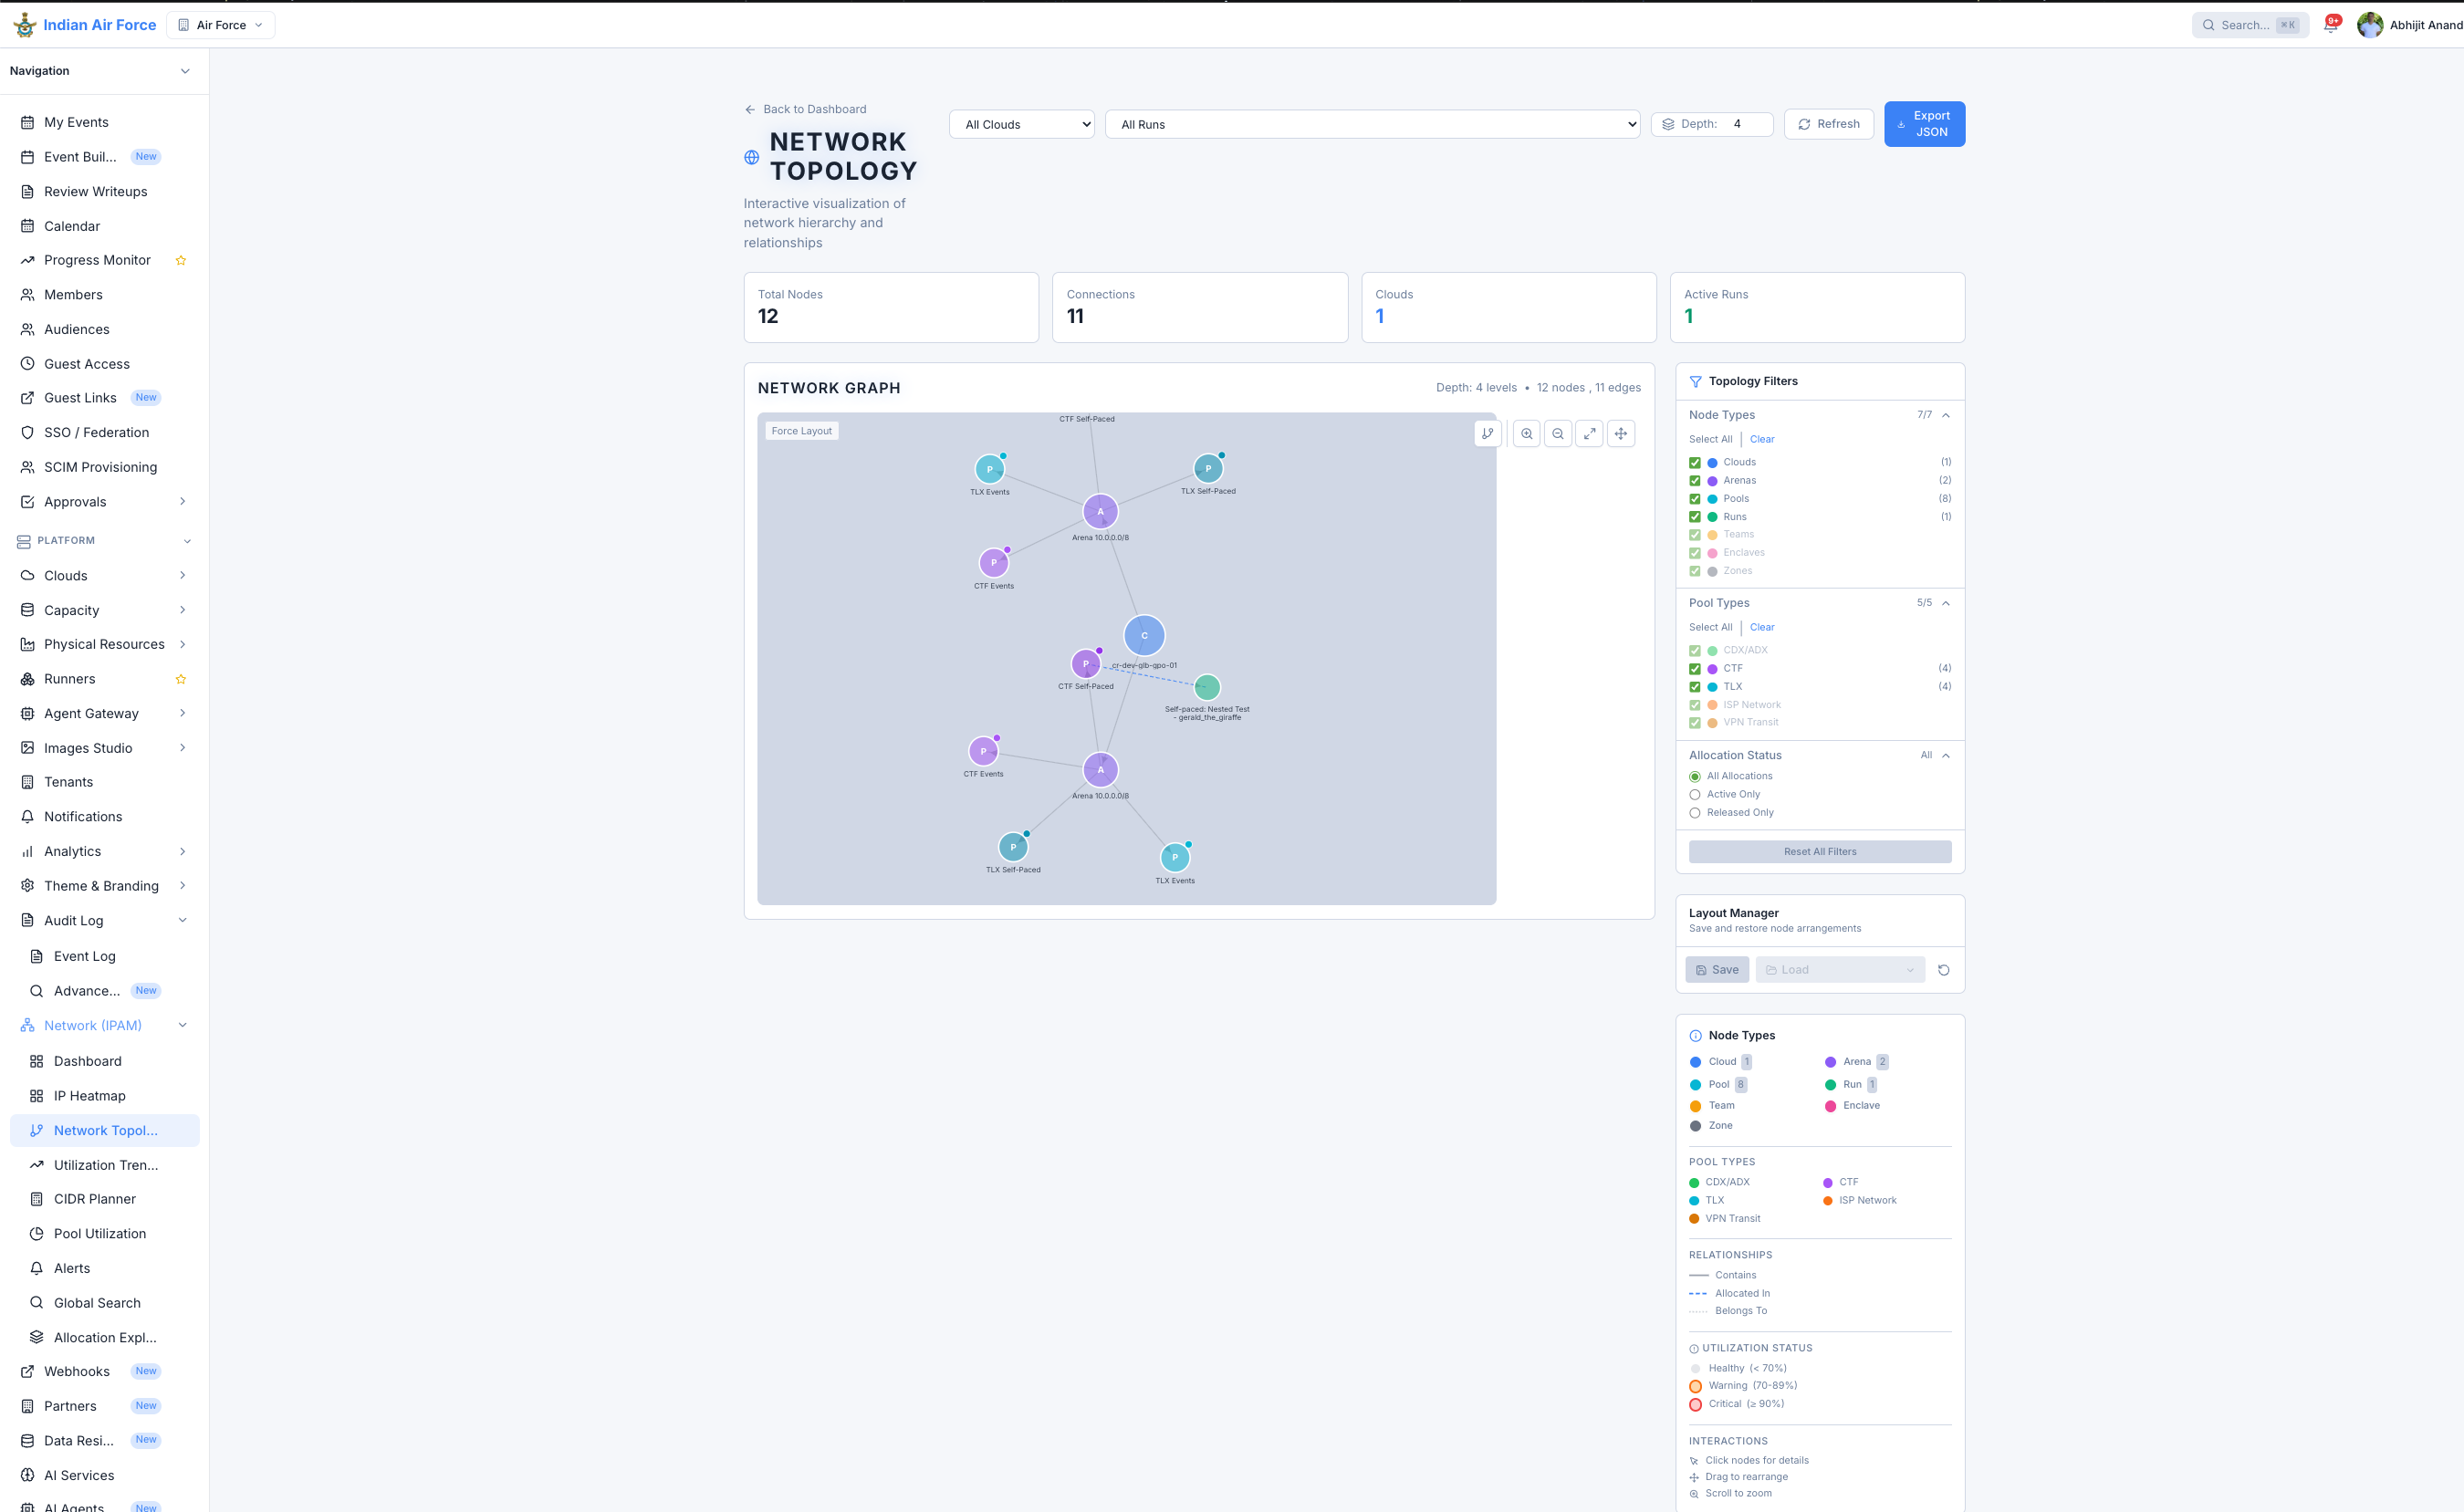The height and width of the screenshot is (1512, 2464).
Task: Open the All Runs dropdown
Action: pos(1371,125)
